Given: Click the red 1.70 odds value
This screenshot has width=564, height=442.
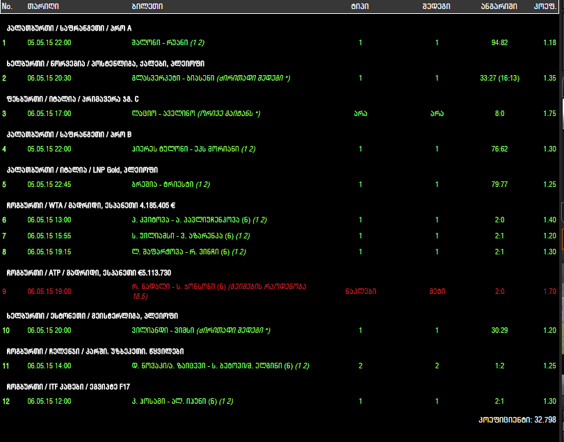Looking at the screenshot, I should click(549, 291).
